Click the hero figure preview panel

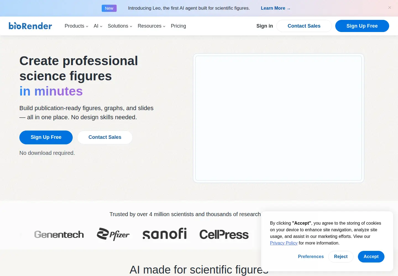pyautogui.click(x=279, y=118)
